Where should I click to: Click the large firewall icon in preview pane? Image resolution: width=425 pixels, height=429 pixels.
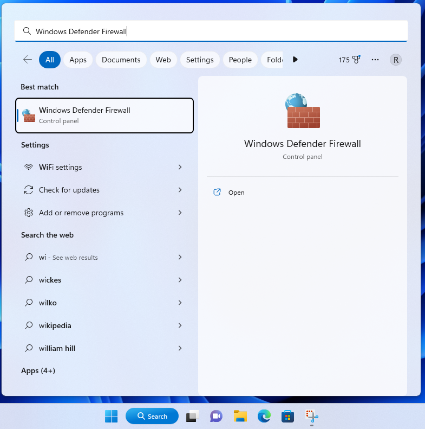coord(303,111)
